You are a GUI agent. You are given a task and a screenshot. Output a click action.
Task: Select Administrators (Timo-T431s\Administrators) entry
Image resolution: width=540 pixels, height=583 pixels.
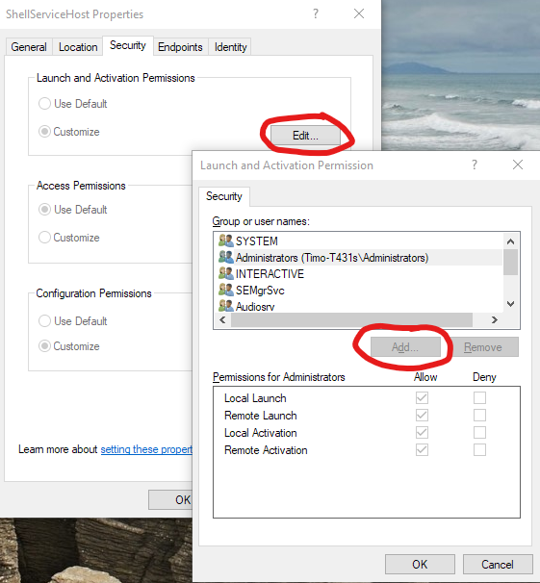click(358, 257)
